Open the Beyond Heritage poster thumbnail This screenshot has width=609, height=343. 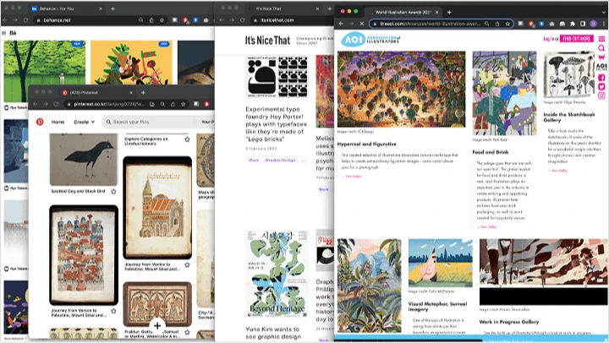coord(277,274)
